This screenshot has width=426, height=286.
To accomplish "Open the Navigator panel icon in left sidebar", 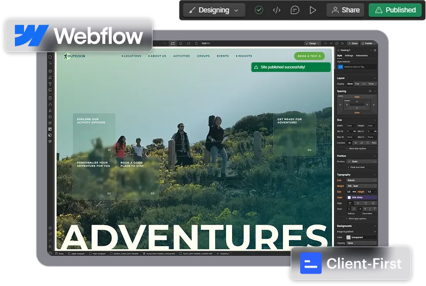I will click(x=50, y=63).
